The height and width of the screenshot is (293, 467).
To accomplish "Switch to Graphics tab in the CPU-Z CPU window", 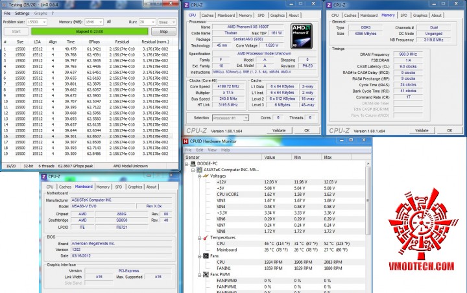I will (278, 16).
